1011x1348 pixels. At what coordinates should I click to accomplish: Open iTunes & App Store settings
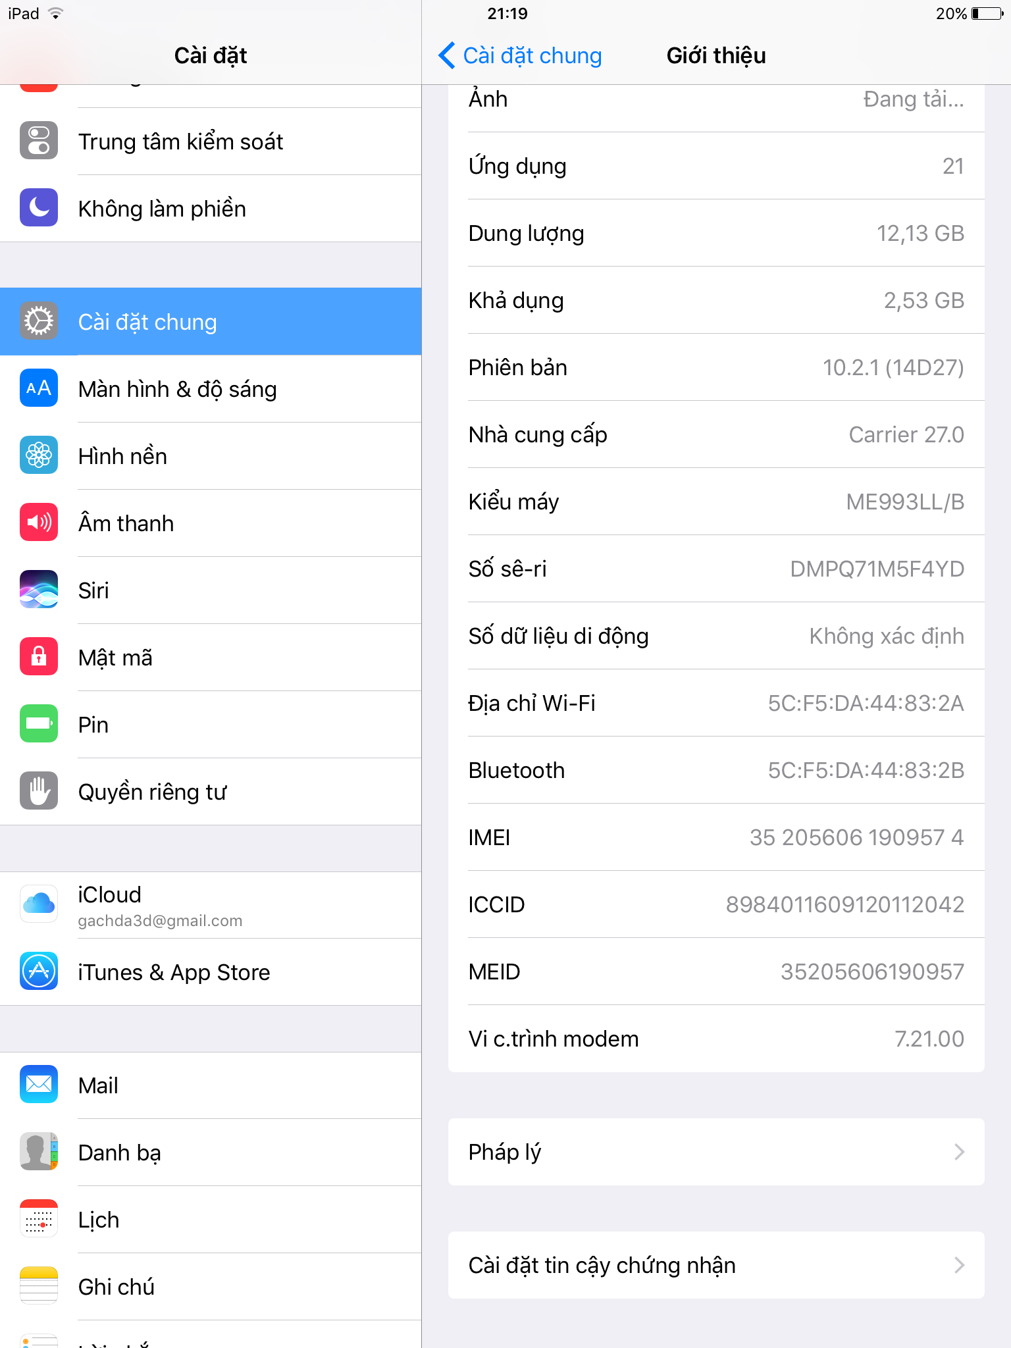(x=211, y=972)
